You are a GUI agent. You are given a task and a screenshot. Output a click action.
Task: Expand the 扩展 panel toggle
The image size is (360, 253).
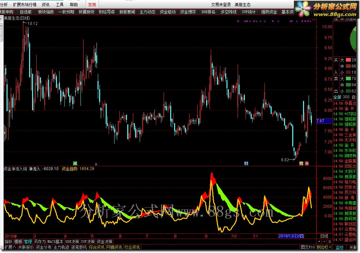pos(10,247)
